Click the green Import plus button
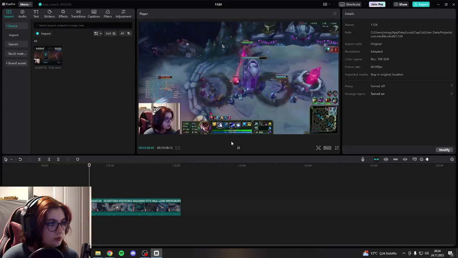The width and height of the screenshot is (458, 258). 43,34
